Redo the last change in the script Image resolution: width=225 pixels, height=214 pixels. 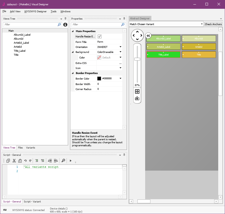point(30,161)
